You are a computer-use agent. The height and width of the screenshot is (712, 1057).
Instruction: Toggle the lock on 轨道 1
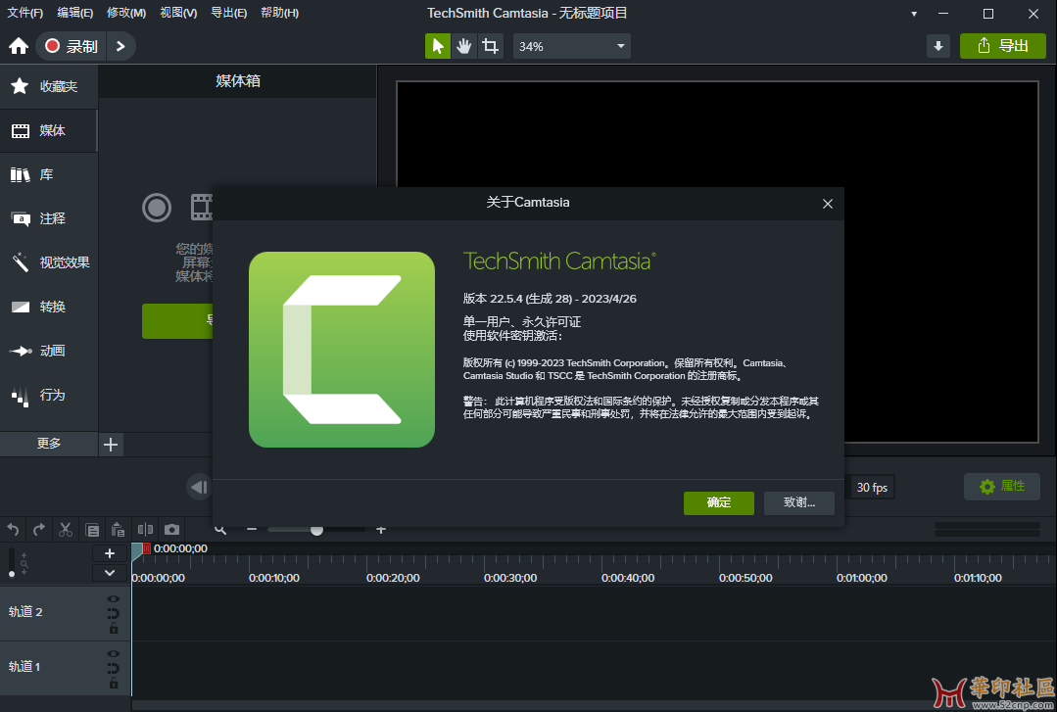pyautogui.click(x=114, y=684)
